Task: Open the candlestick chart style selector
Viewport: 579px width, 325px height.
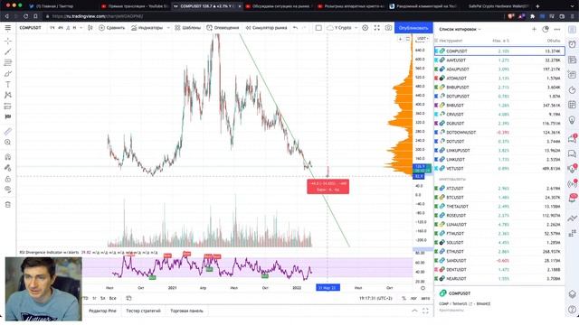Action: click(x=90, y=28)
